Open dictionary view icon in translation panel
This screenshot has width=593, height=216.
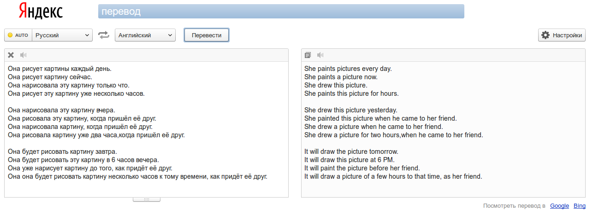coord(308,55)
